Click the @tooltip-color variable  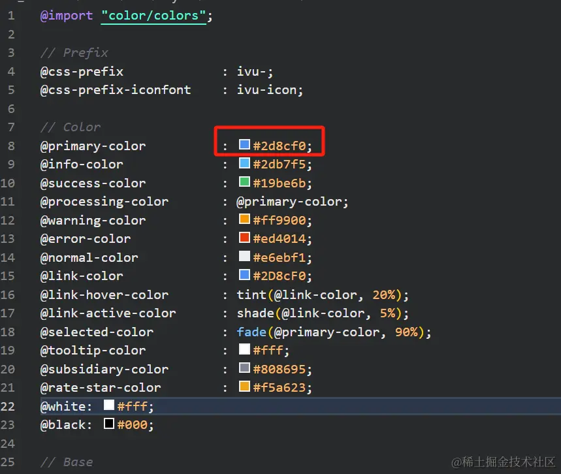93,351
